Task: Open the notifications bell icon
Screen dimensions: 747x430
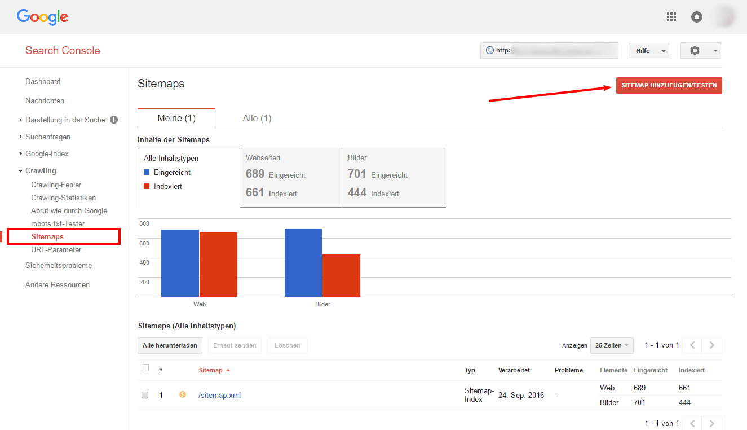Action: [x=697, y=17]
